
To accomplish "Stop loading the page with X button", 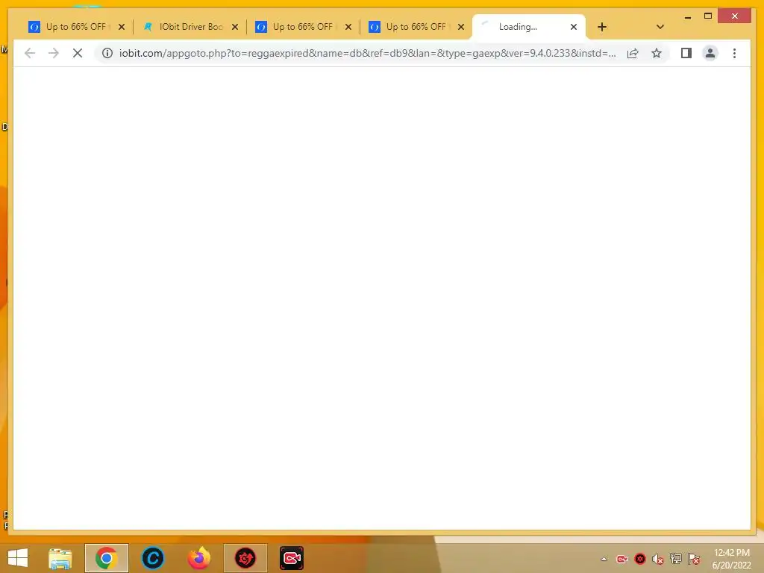I will 78,53.
